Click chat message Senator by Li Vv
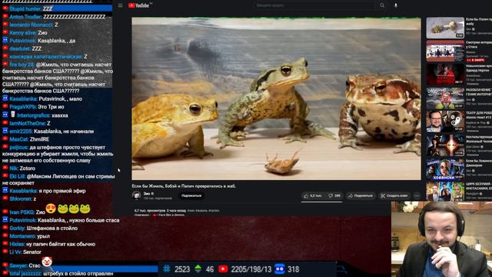This screenshot has height=277, width=492. [x=32, y=252]
